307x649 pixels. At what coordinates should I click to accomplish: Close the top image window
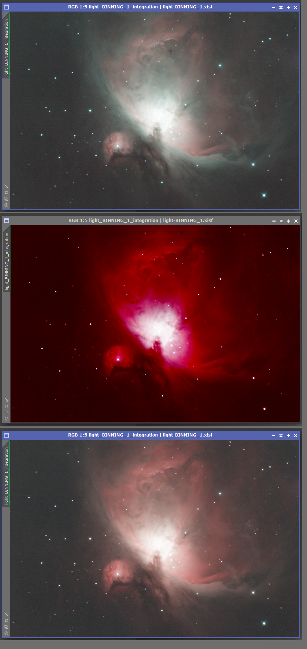[x=295, y=7]
